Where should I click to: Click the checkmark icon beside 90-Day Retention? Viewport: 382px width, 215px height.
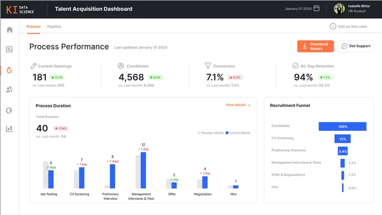[295, 66]
